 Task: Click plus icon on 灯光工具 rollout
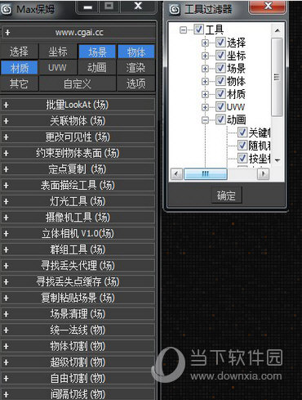click(x=6, y=201)
